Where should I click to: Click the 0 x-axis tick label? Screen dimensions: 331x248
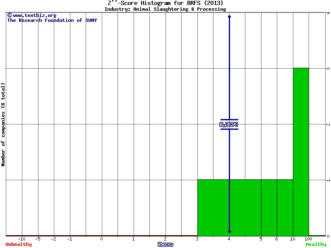pyautogui.click(x=101, y=239)
